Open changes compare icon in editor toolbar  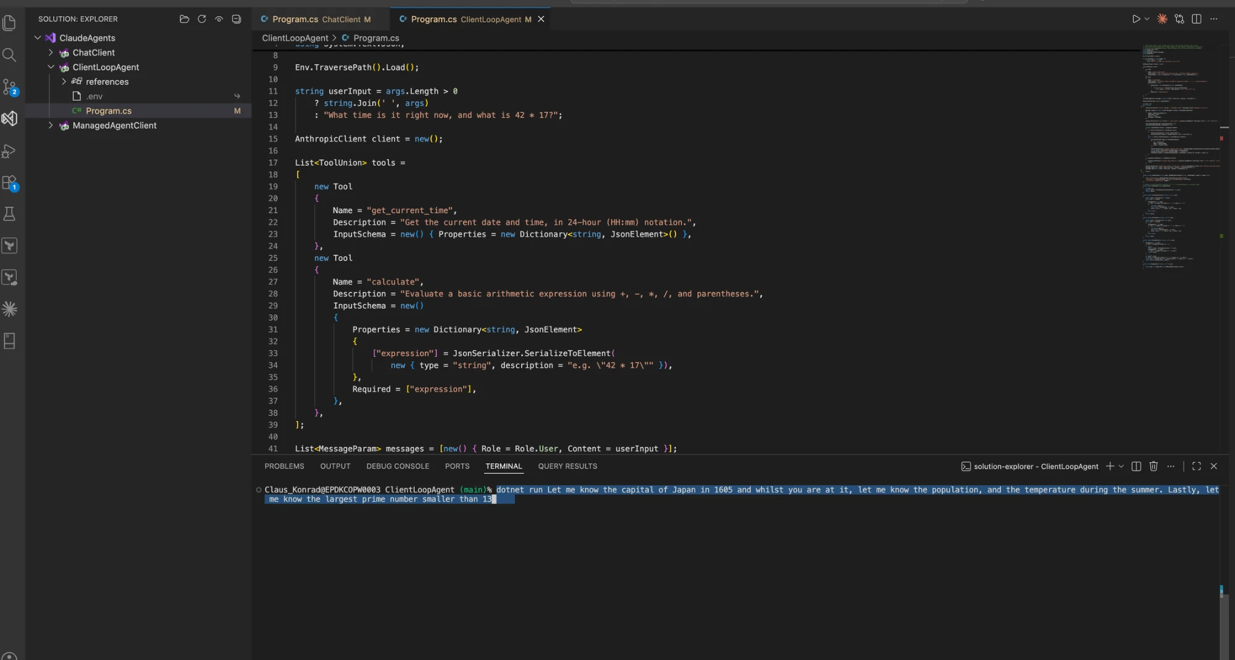click(1179, 19)
